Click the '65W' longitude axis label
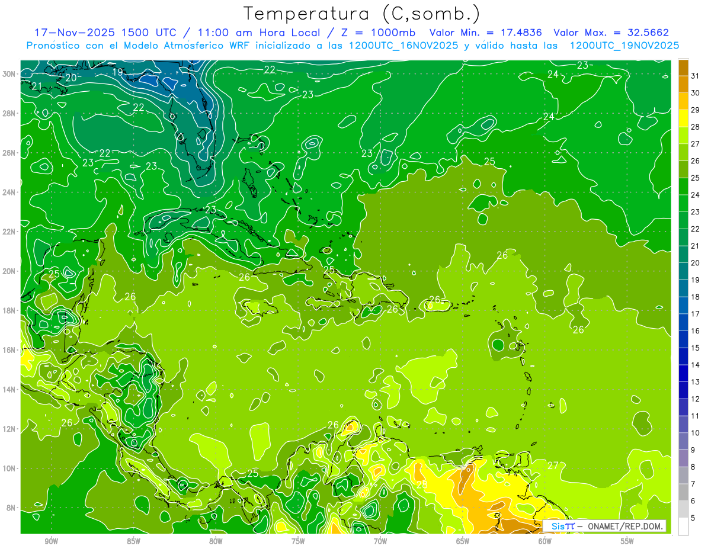The width and height of the screenshot is (711, 549). [x=463, y=541]
